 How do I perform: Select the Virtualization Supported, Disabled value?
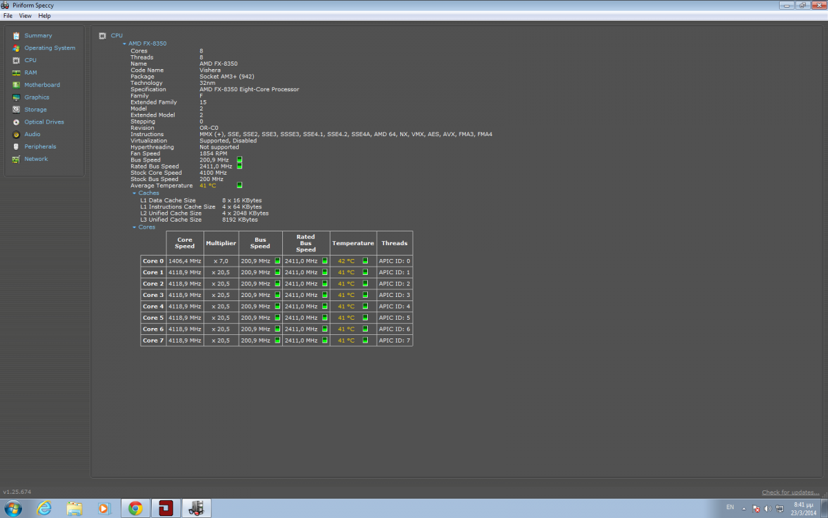click(228, 141)
